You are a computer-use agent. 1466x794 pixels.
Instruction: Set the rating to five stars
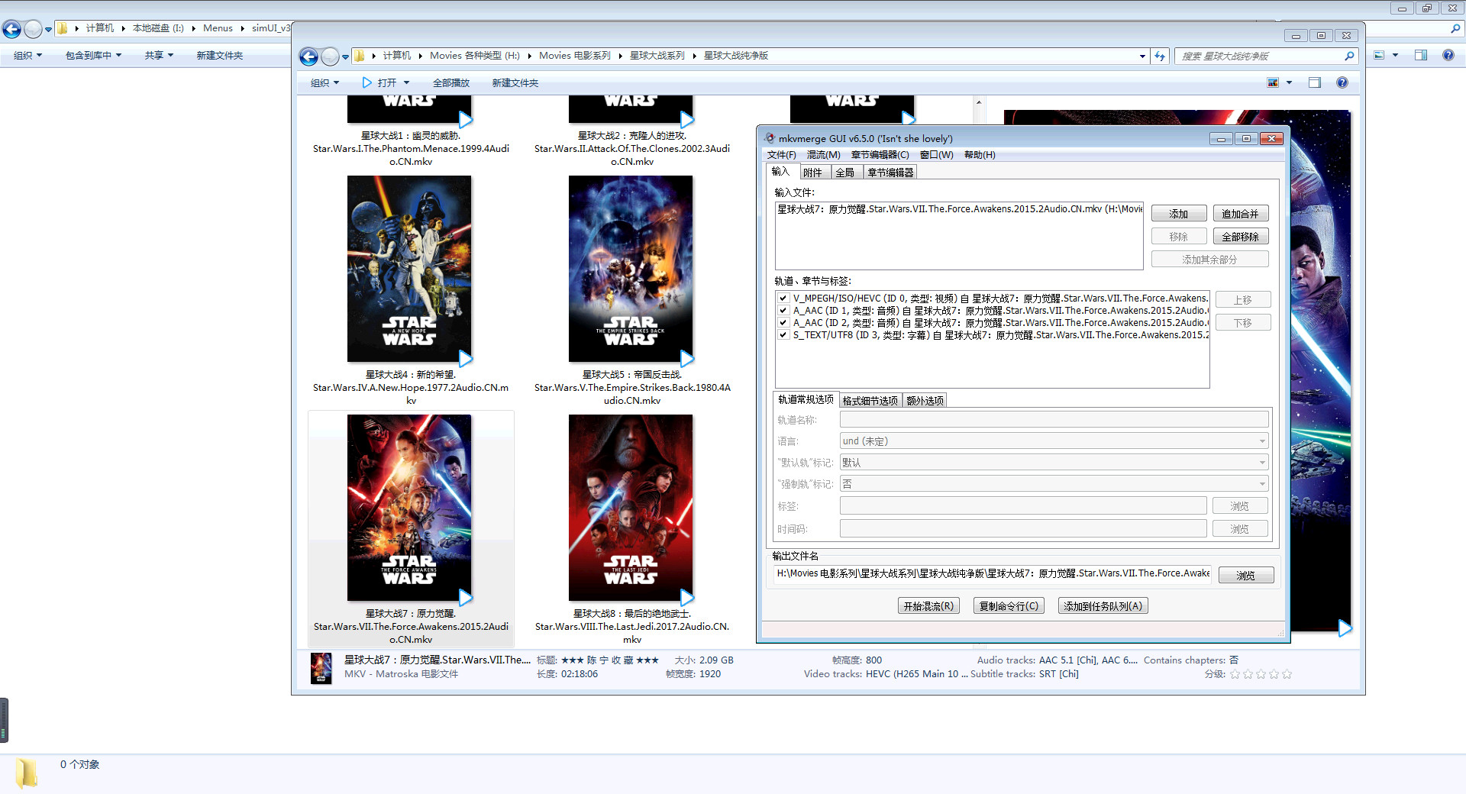click(x=1287, y=674)
